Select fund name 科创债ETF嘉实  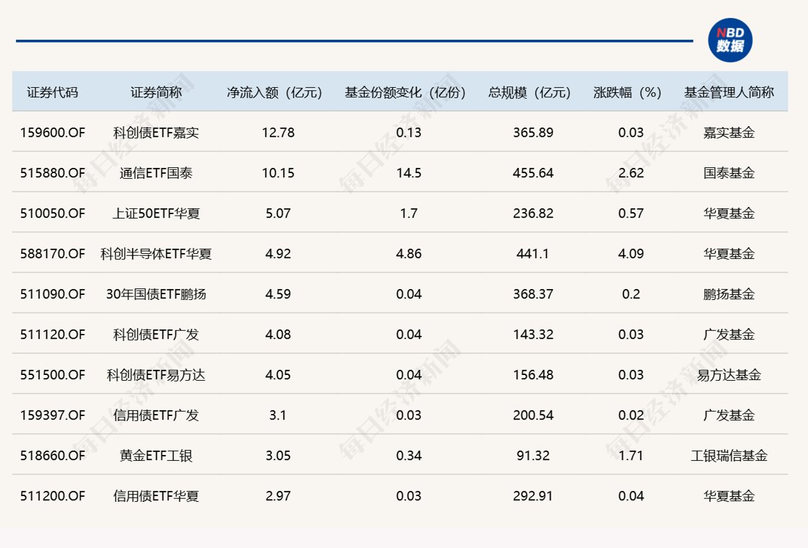(156, 133)
